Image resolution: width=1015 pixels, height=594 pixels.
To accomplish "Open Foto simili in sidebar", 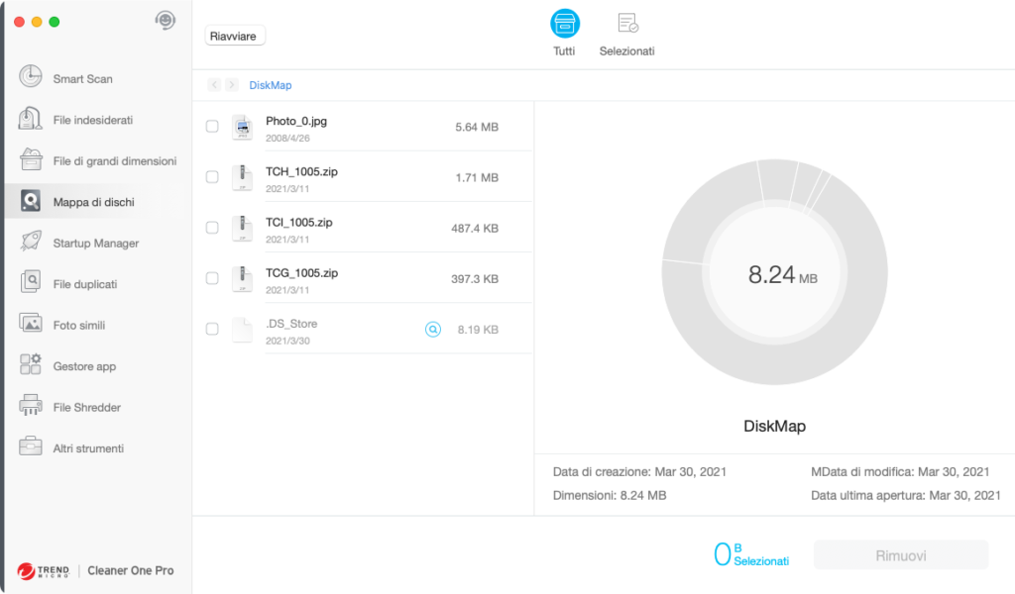I will (78, 325).
